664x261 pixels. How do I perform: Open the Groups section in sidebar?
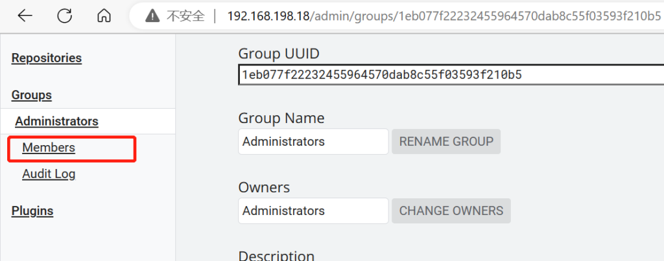pyautogui.click(x=32, y=95)
